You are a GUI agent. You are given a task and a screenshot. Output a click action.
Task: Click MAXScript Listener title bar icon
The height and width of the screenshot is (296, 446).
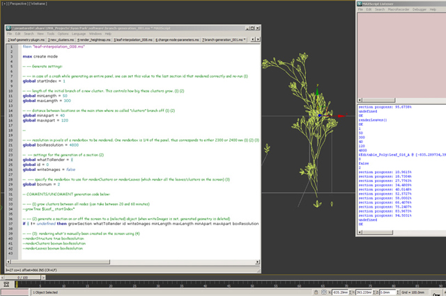coord(360,3)
